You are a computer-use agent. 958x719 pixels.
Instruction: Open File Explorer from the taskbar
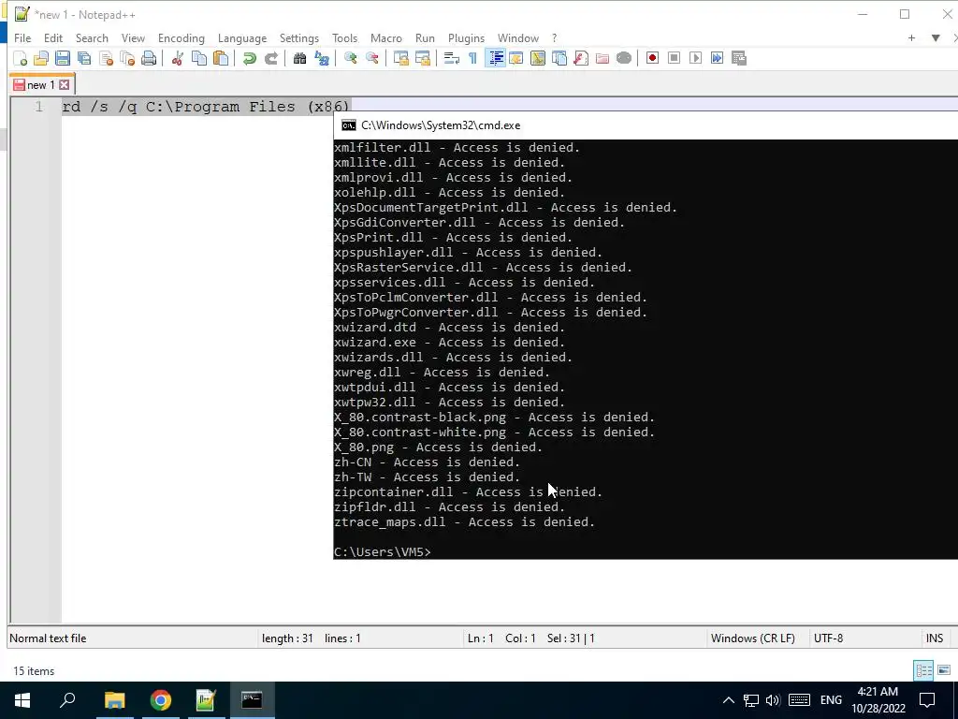pos(114,700)
